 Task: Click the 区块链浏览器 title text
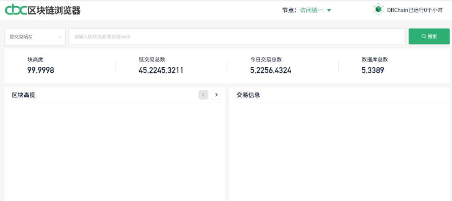[x=54, y=10]
